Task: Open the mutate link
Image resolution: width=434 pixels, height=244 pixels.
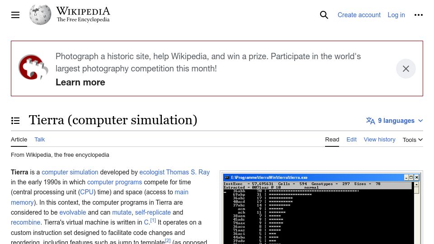Action: click(122, 212)
